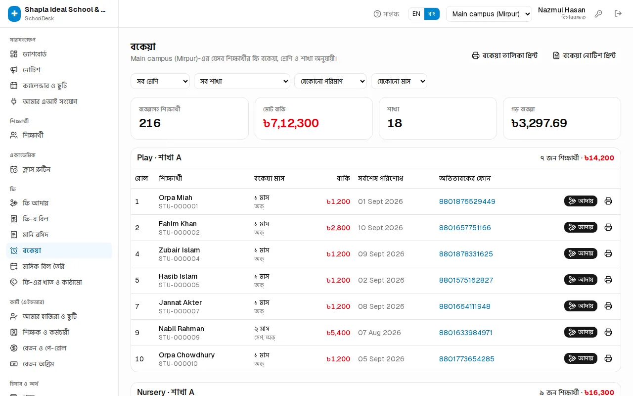Click student ID STU-000004
This screenshot has width=633, height=396.
click(179, 259)
